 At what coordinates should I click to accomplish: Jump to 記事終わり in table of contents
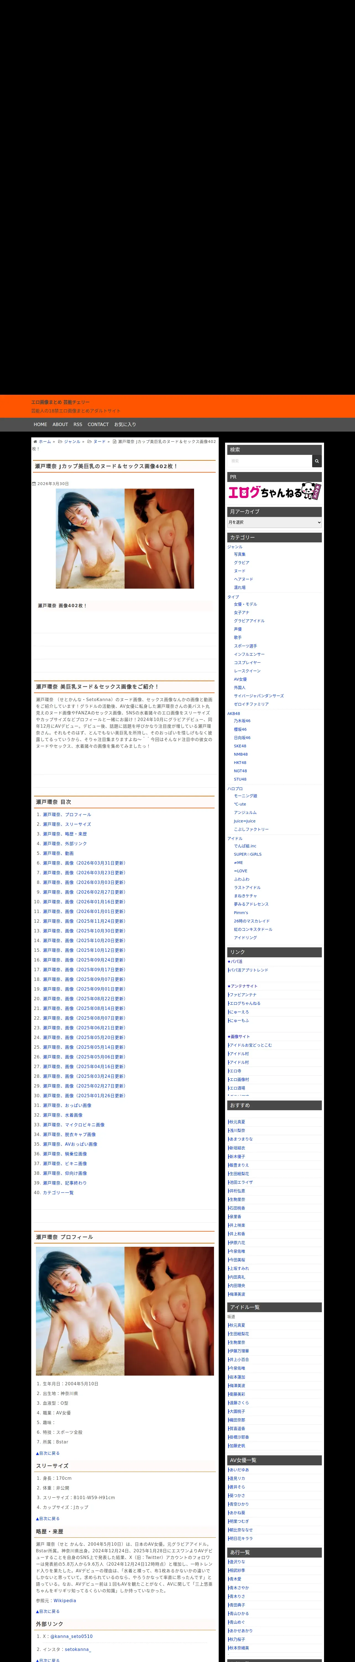coord(64,1183)
